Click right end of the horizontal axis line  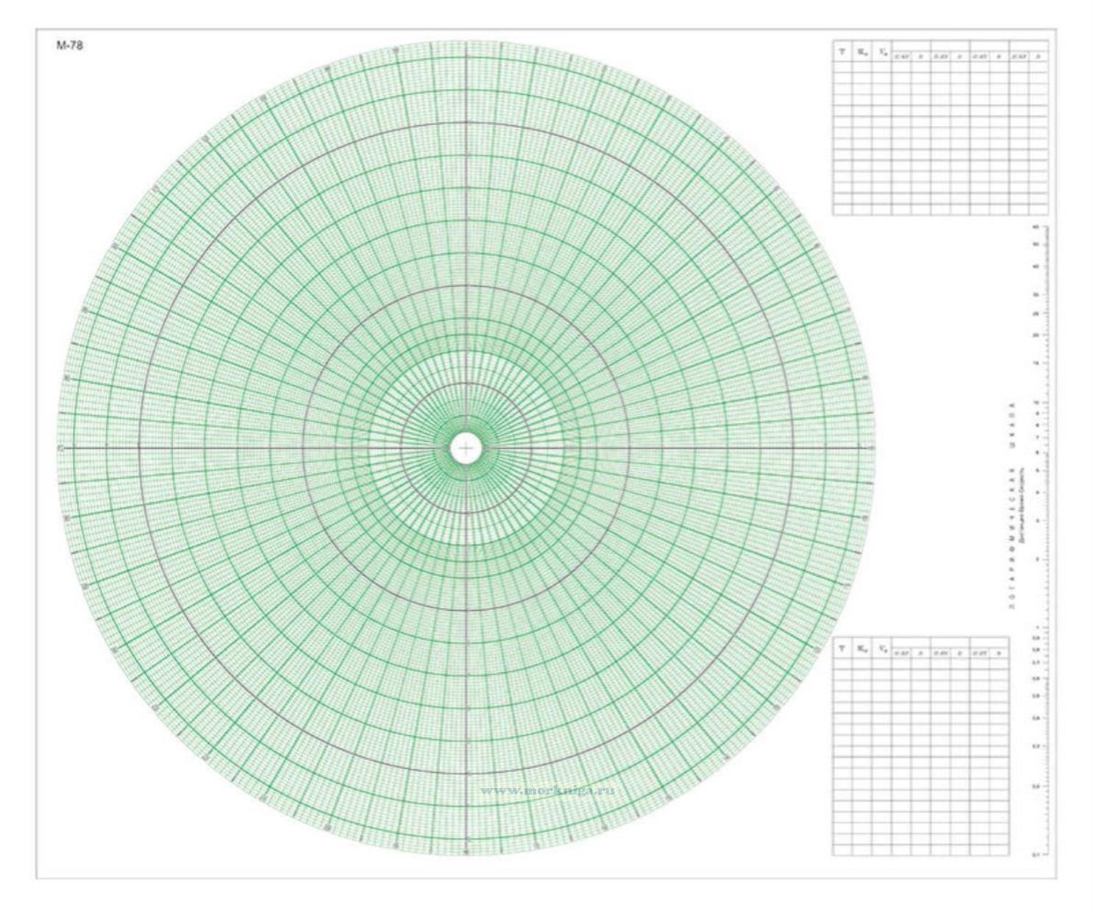[870, 447]
